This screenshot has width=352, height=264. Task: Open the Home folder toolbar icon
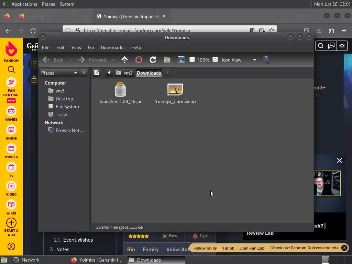point(167,60)
